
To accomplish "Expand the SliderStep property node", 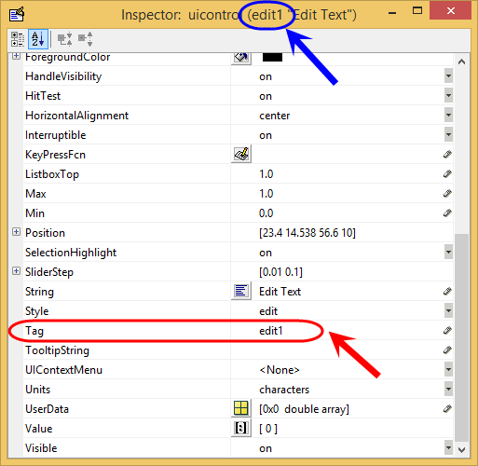I will click(x=16, y=271).
